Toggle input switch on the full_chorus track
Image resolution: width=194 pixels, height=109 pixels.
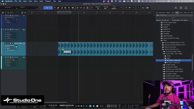(x=16, y=47)
